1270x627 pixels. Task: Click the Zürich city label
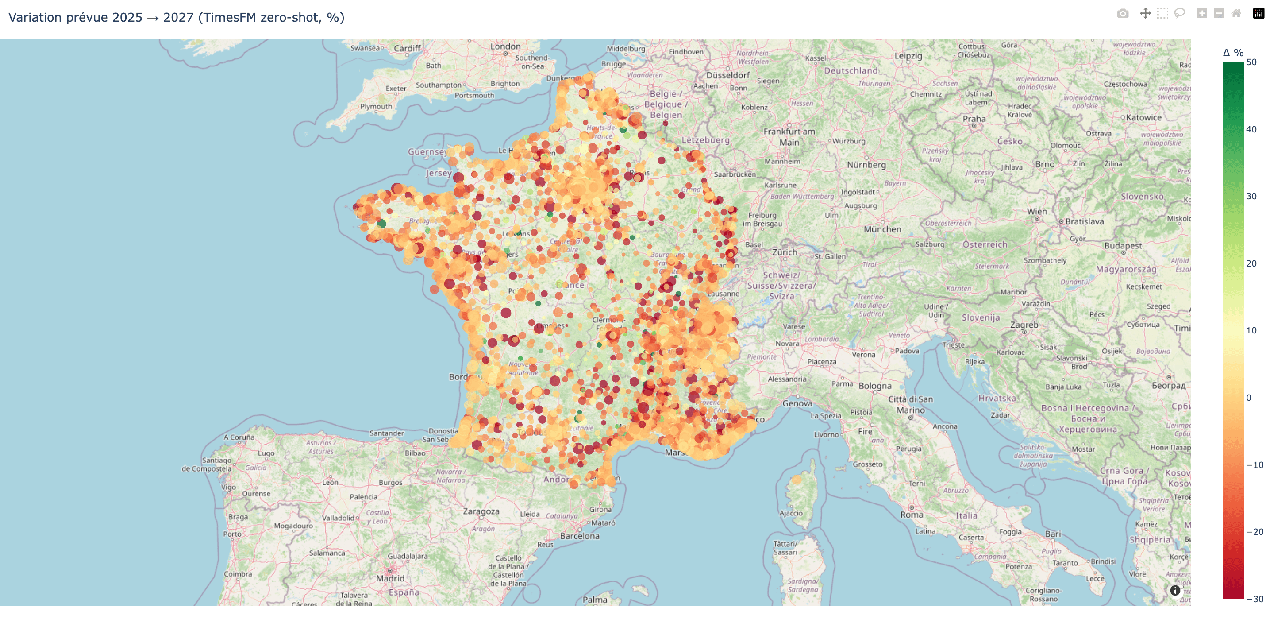785,252
